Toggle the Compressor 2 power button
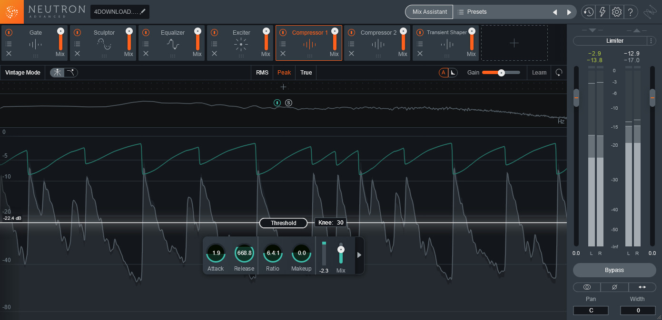 pyautogui.click(x=351, y=33)
